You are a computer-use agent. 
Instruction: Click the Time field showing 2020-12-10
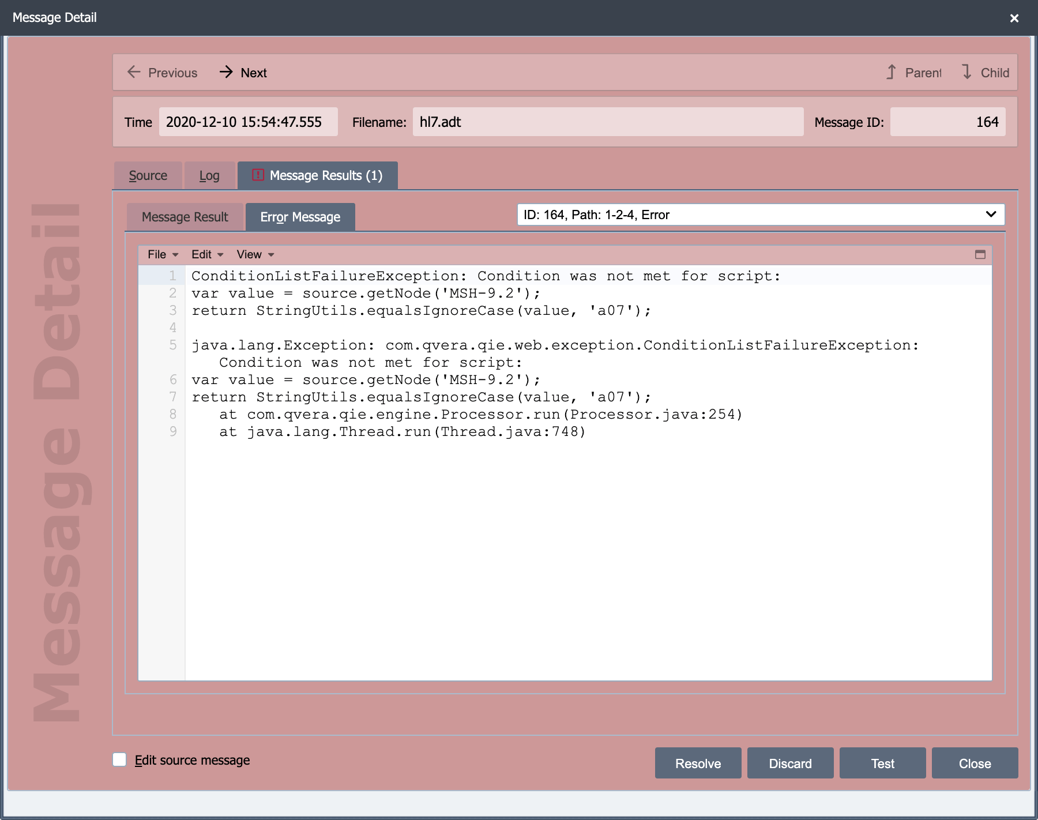(x=249, y=122)
